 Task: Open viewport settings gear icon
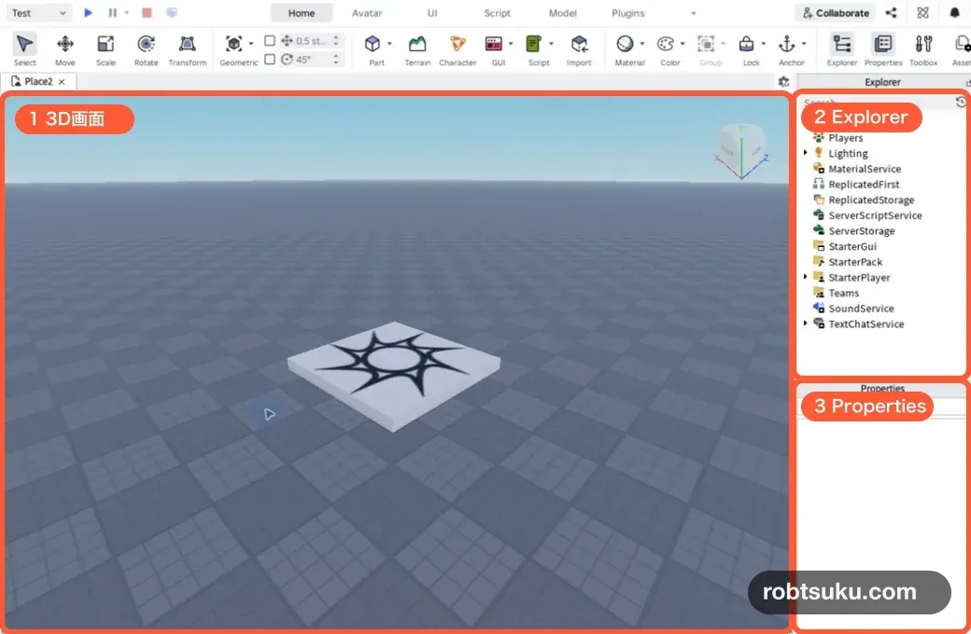pyautogui.click(x=783, y=82)
